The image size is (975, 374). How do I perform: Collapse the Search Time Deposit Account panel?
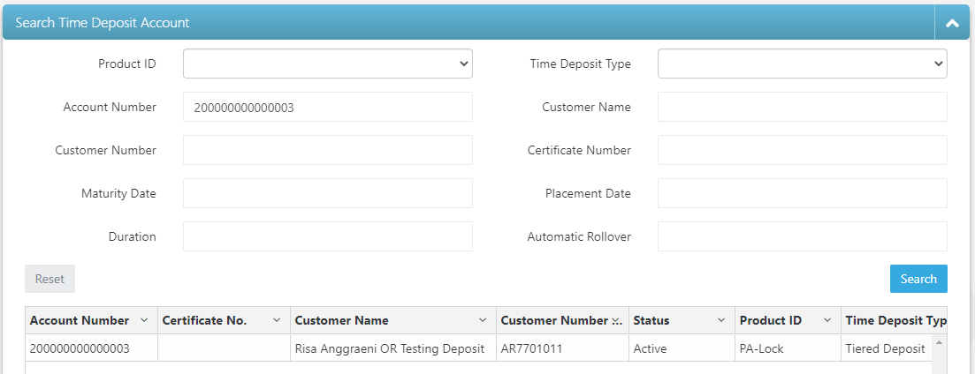952,23
